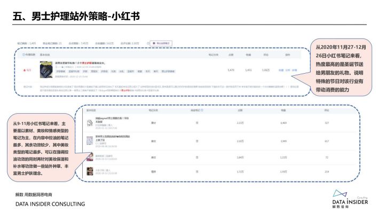The image size is (379, 213).
Task: Click the 收藏 action link in top row
Action: [x=281, y=70]
